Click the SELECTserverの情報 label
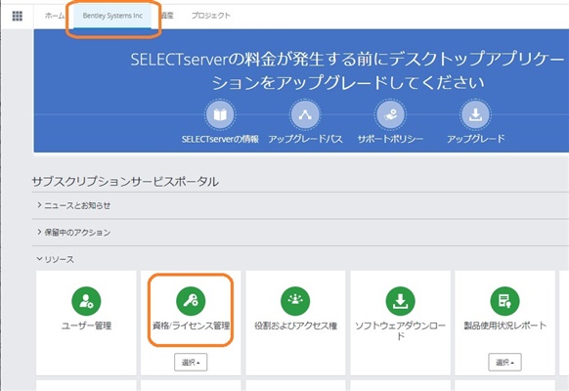The image size is (569, 391). (x=220, y=139)
